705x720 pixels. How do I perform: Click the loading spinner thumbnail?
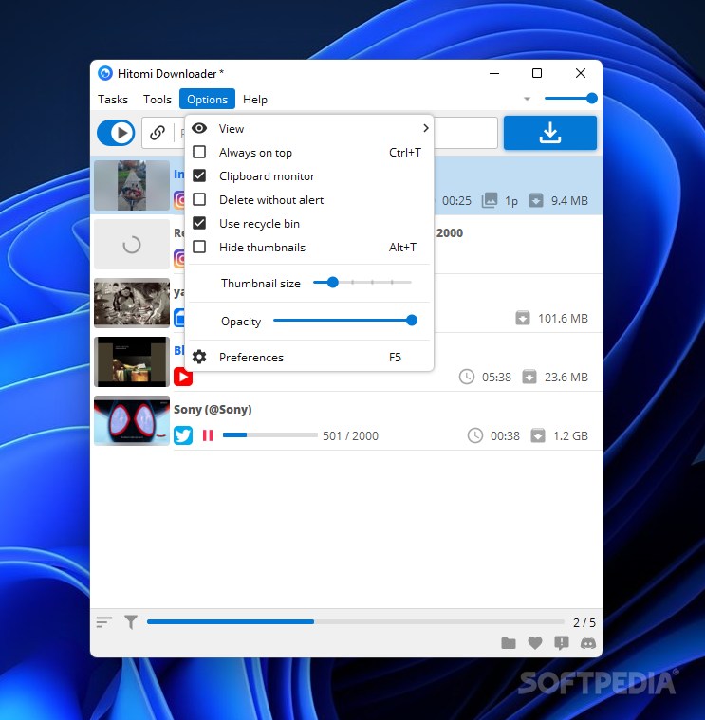pos(132,245)
